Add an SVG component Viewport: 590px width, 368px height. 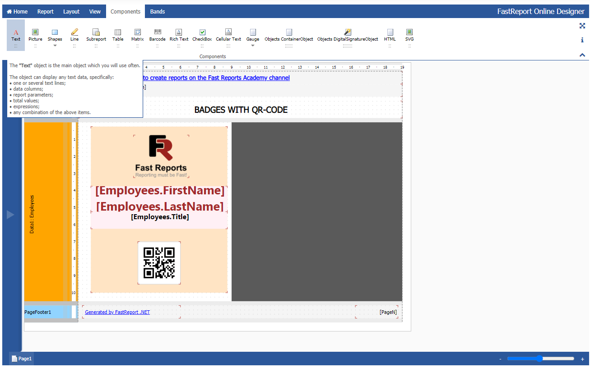[409, 35]
